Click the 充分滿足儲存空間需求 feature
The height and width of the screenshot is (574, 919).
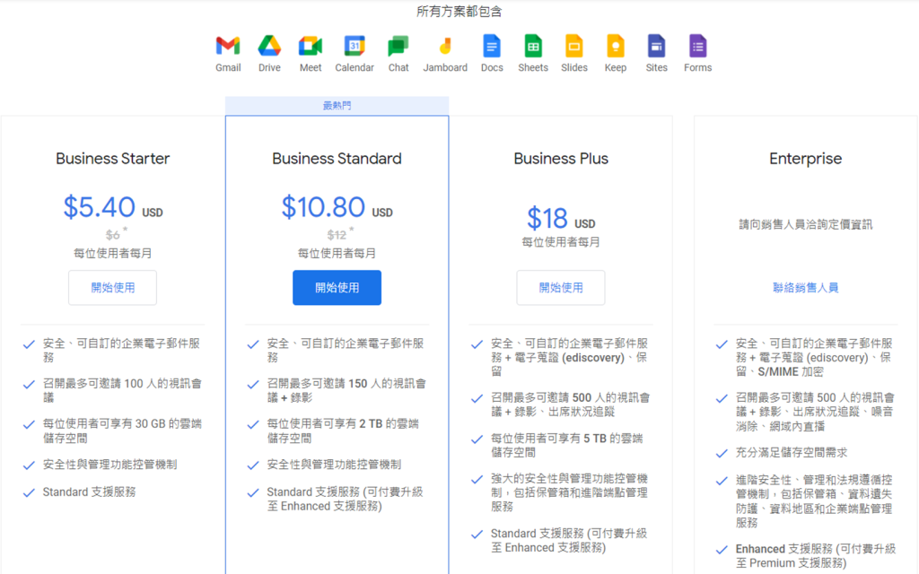[x=792, y=453]
